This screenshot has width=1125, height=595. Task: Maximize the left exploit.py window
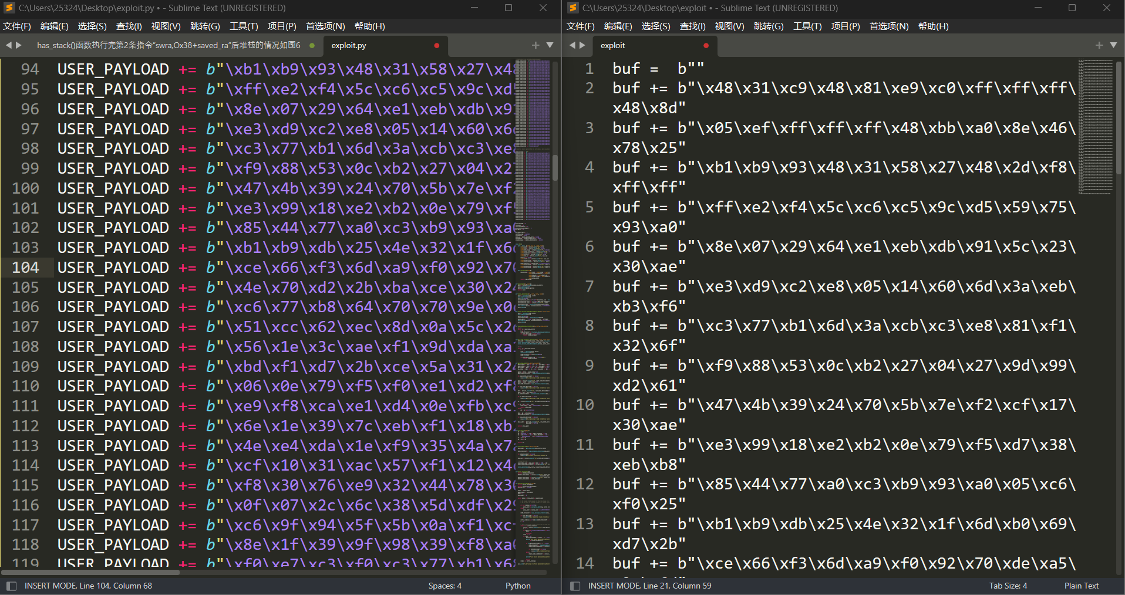(508, 8)
